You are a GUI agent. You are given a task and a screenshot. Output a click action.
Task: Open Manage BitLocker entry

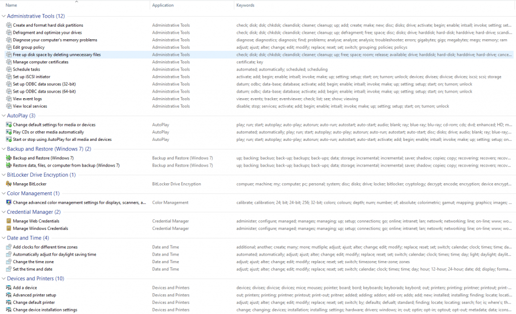[x=30, y=184]
